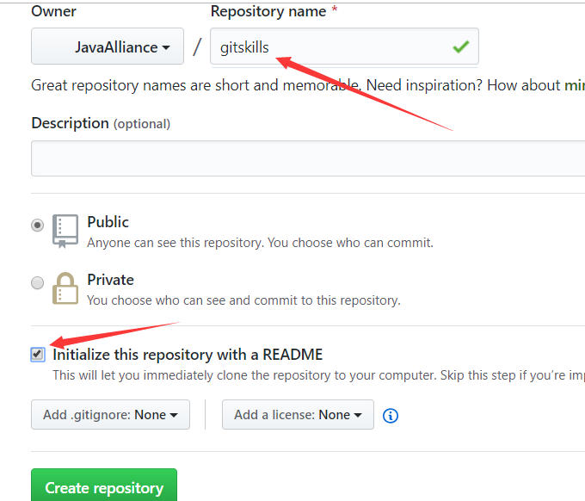
Task: Open the Add a license dropdown
Action: [298, 415]
